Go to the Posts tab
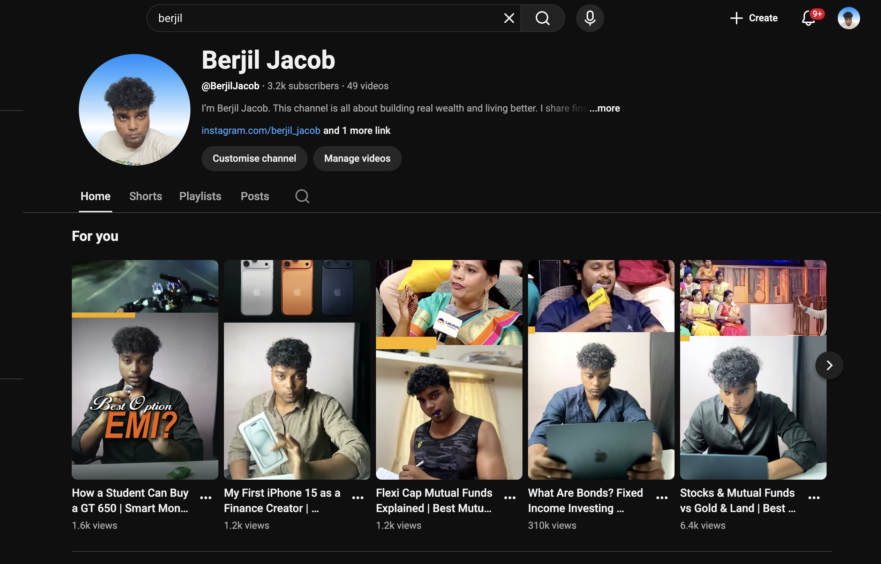 click(255, 196)
